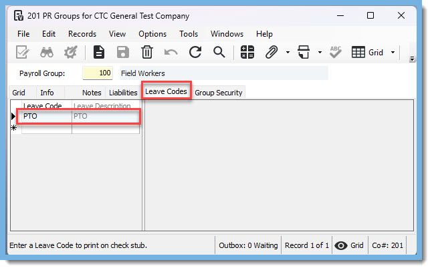Switch to the Liabilities tab

tap(123, 93)
